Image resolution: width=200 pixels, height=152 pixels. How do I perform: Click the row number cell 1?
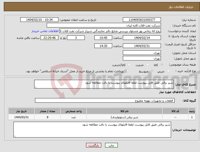[192, 117]
